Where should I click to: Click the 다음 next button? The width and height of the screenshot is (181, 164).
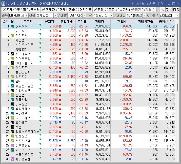[176, 10]
